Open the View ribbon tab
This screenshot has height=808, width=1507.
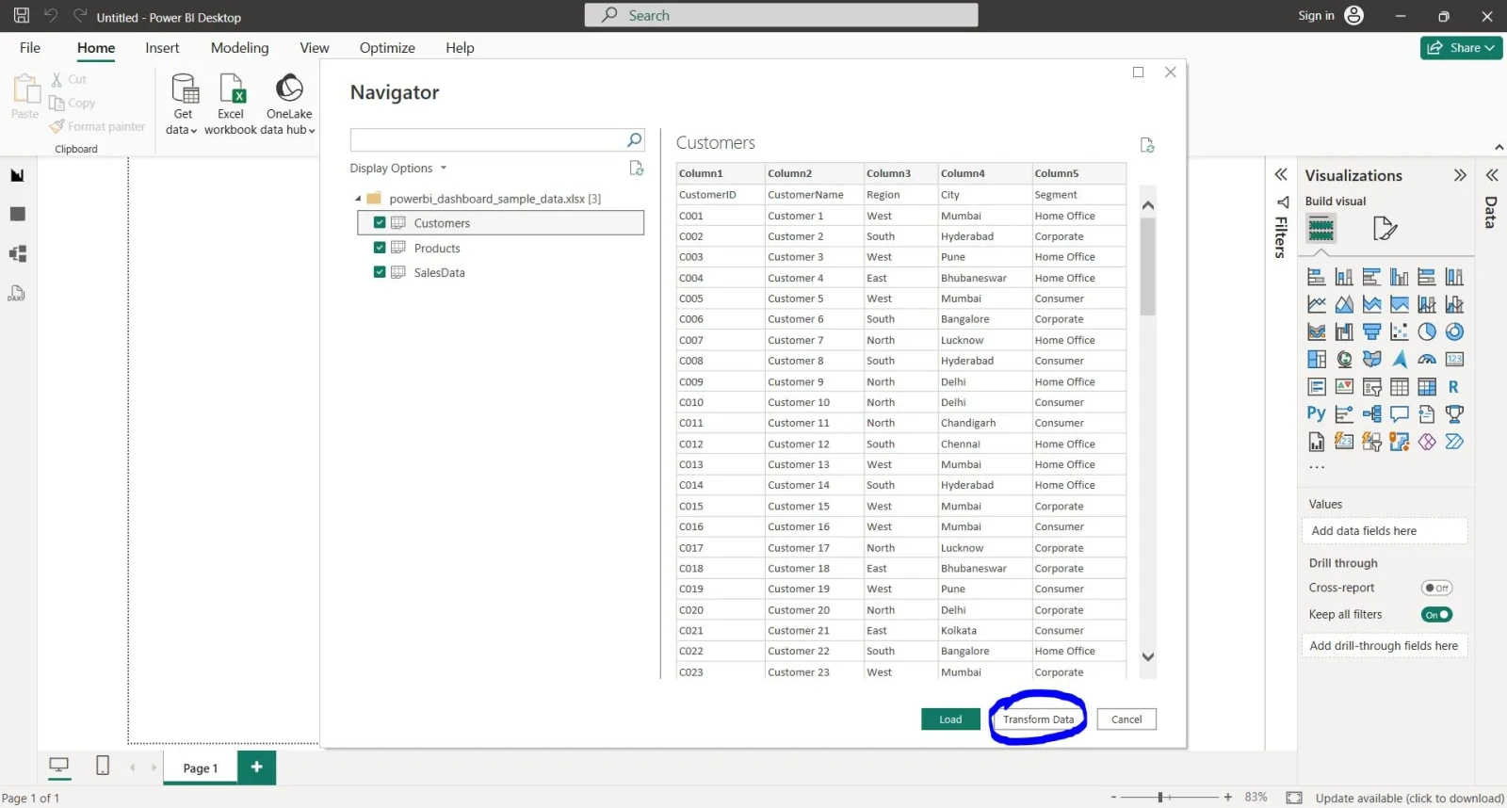(x=315, y=48)
